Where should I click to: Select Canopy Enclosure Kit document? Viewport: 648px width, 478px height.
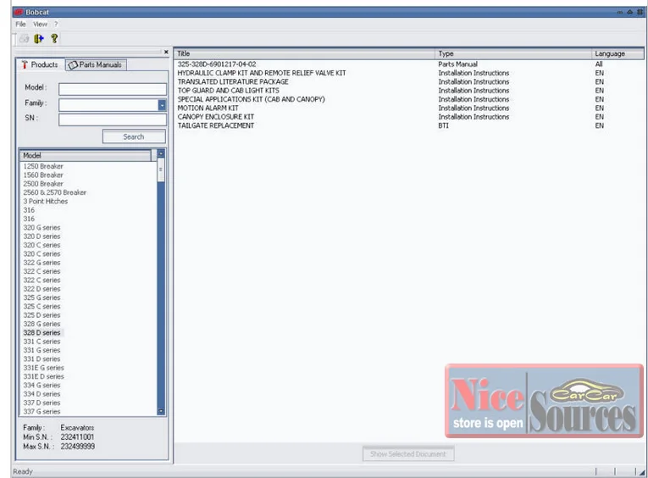coord(216,117)
